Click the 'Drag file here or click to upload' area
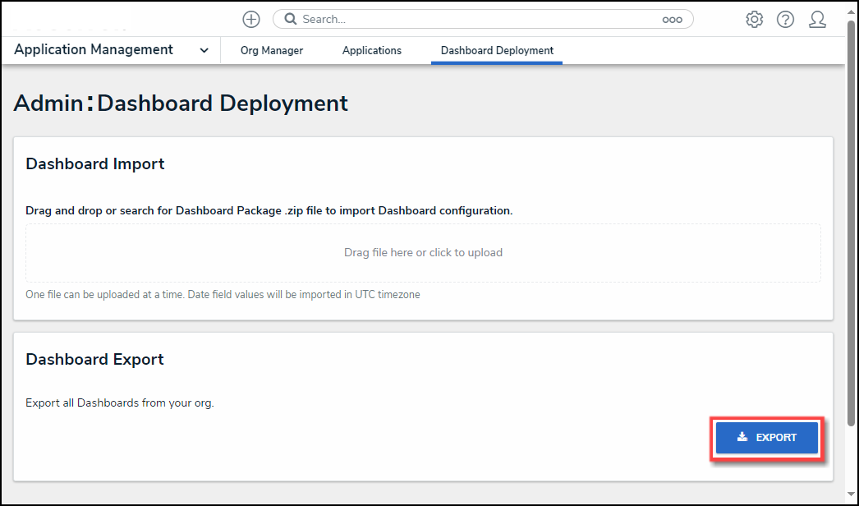The width and height of the screenshot is (859, 506). pos(423,253)
